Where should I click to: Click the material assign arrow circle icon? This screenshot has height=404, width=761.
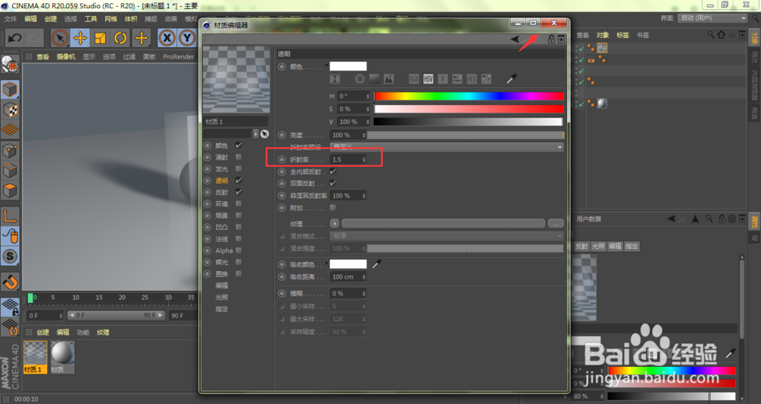[x=265, y=134]
